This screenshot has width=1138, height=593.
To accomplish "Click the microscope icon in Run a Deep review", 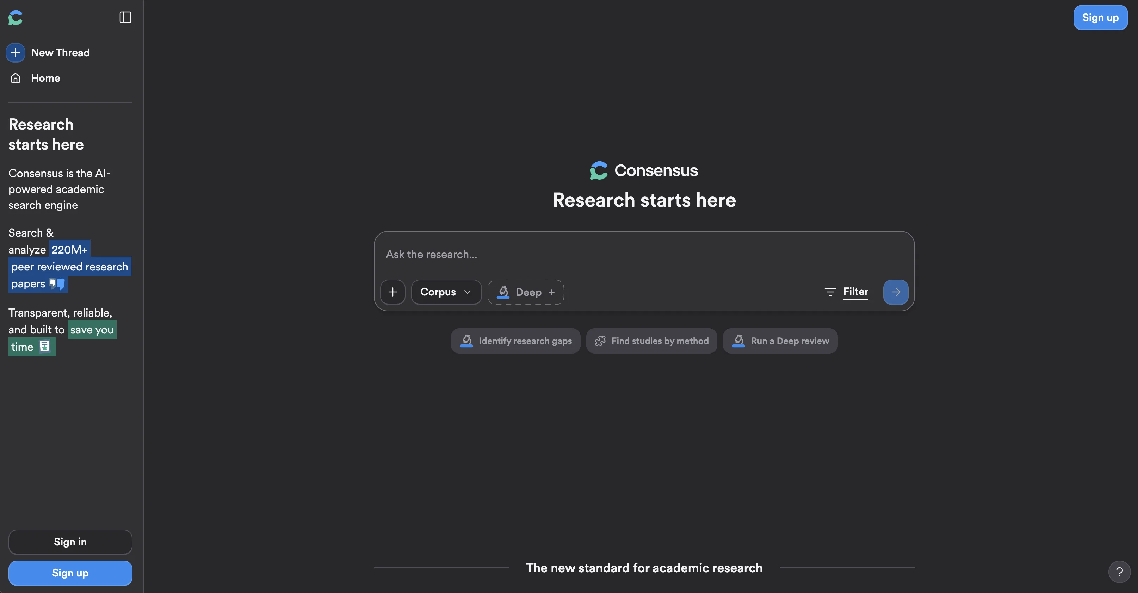I will (738, 341).
